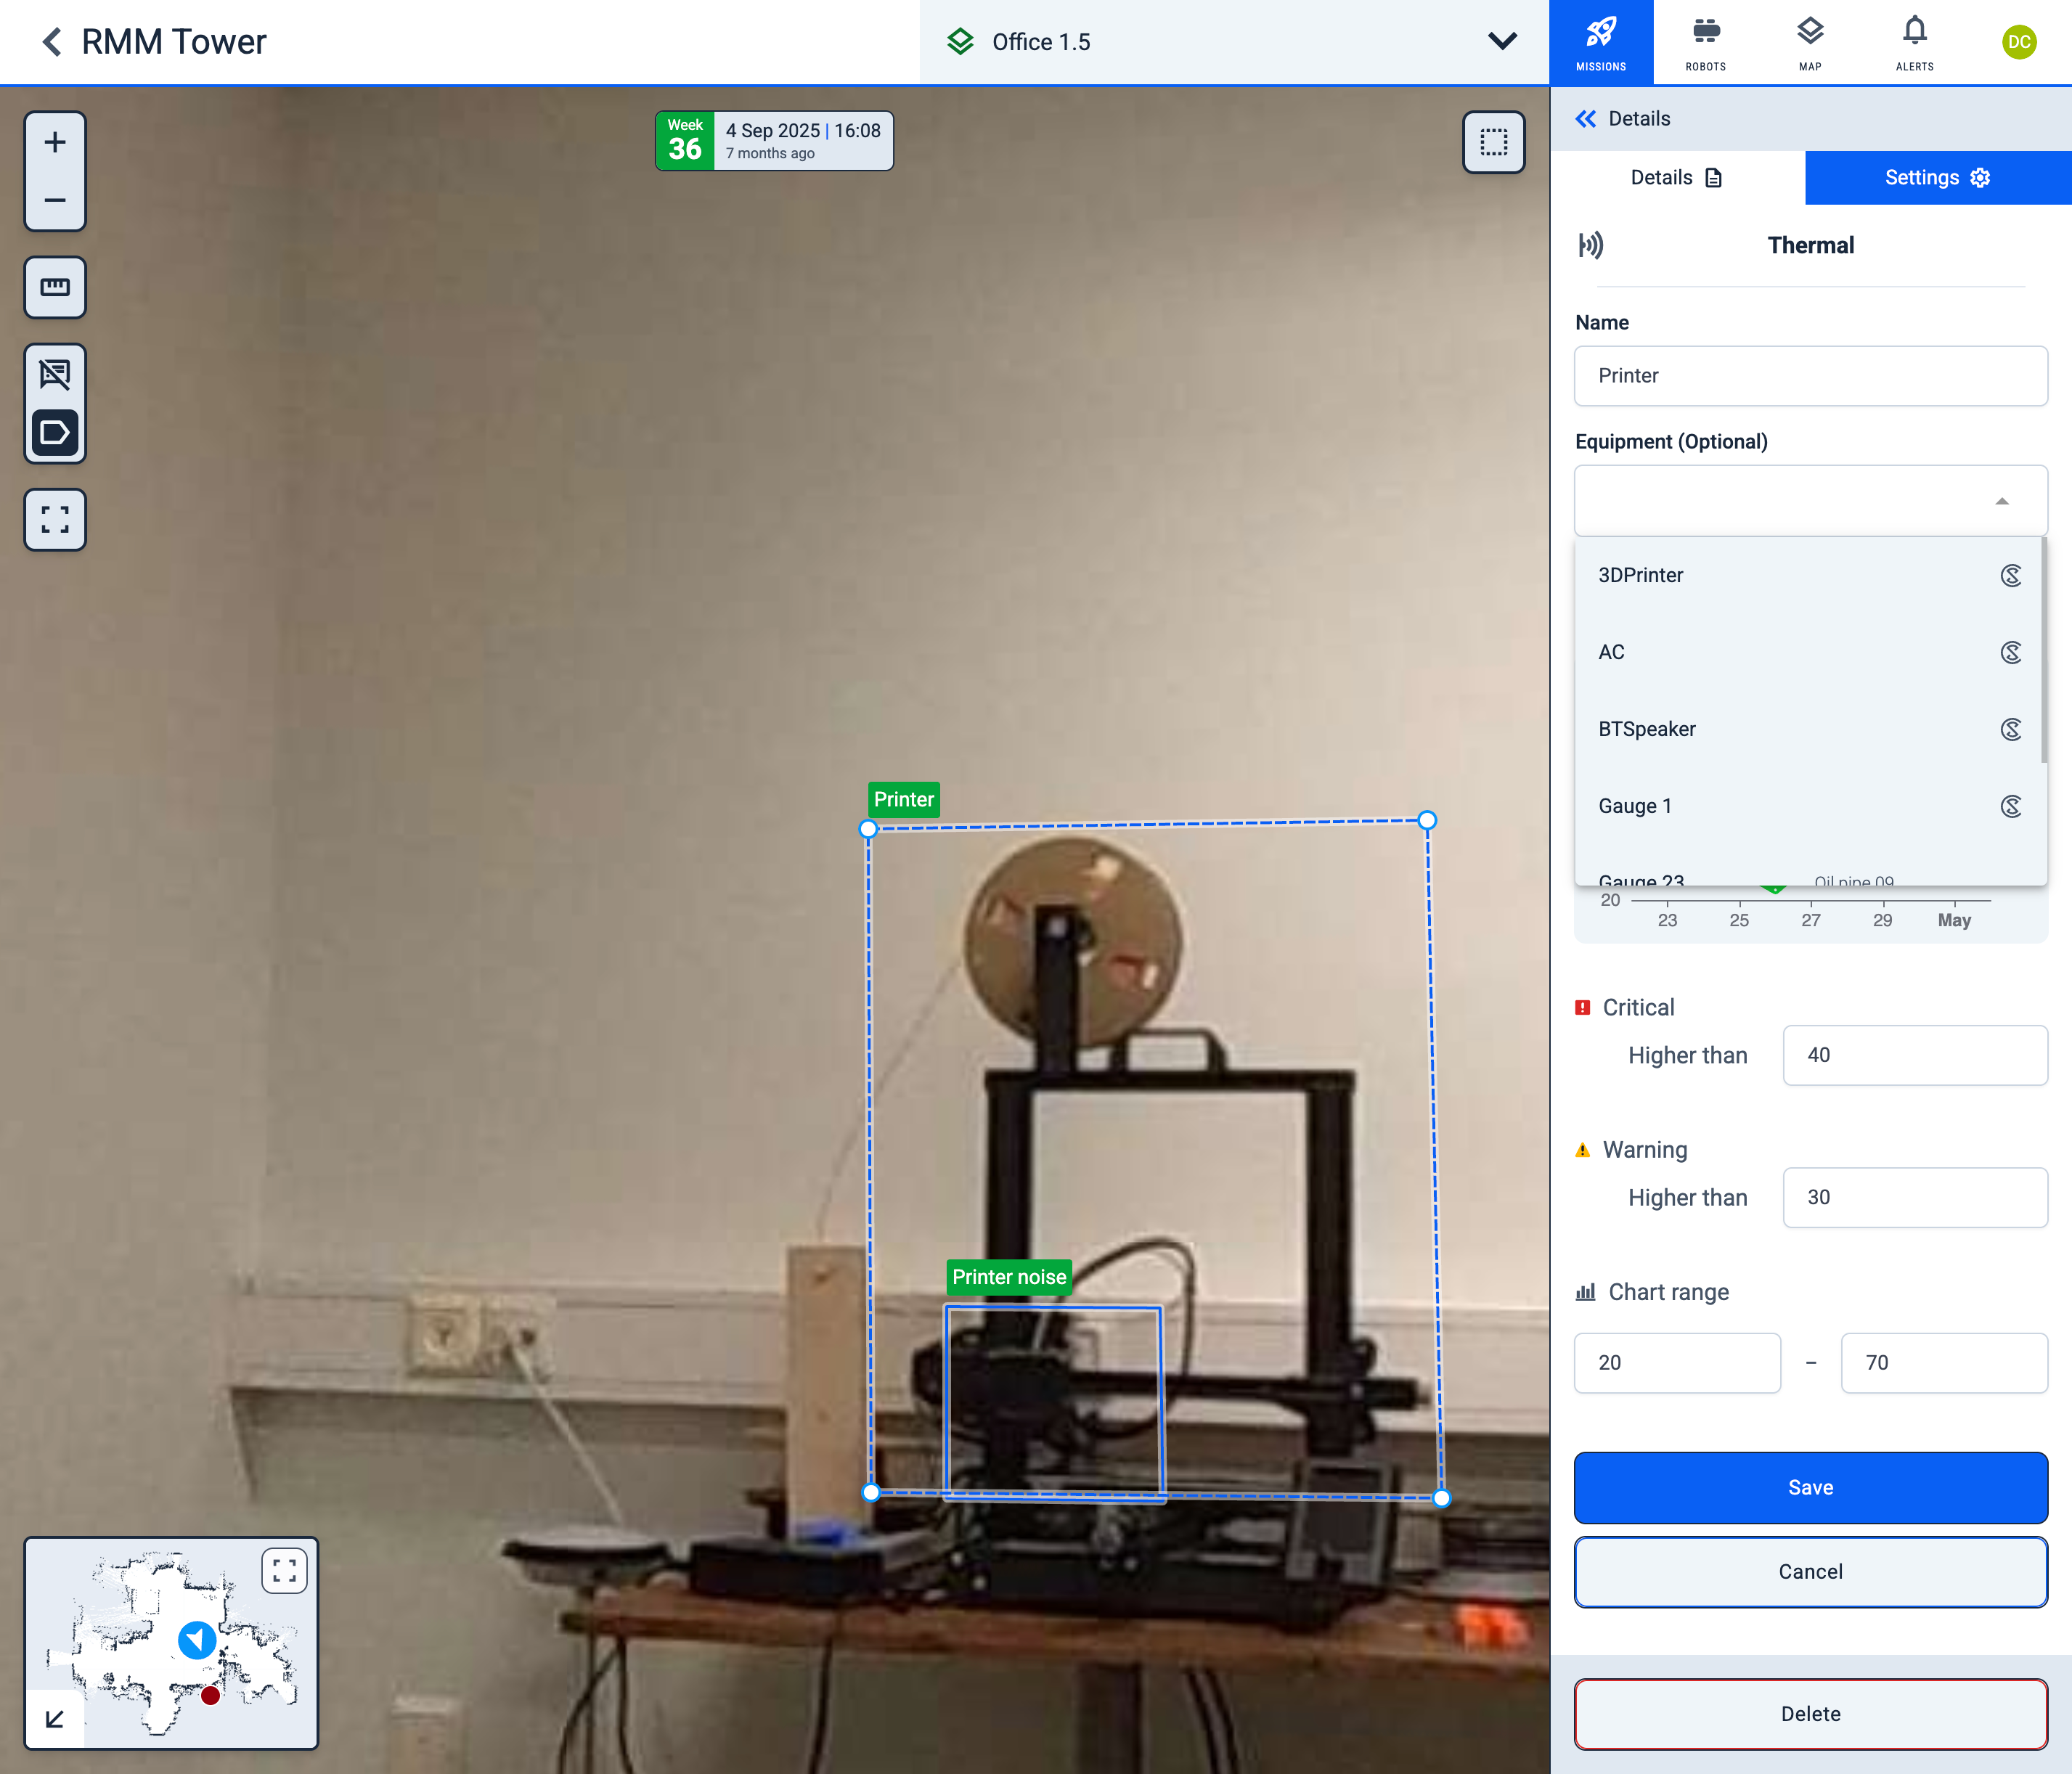Click the top-left Printer box handle
This screenshot has width=2072, height=1774.
[x=868, y=829]
